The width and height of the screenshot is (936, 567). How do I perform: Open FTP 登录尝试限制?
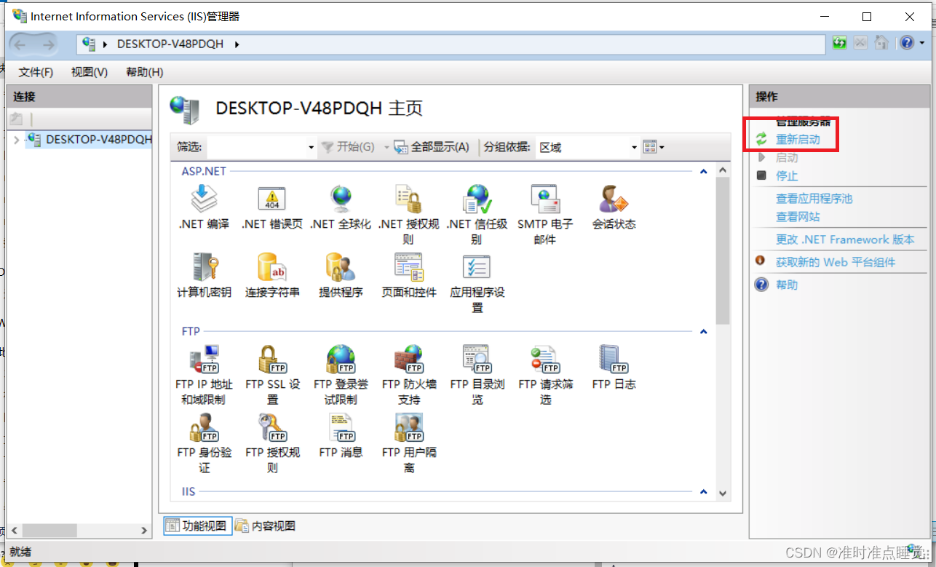pyautogui.click(x=341, y=374)
